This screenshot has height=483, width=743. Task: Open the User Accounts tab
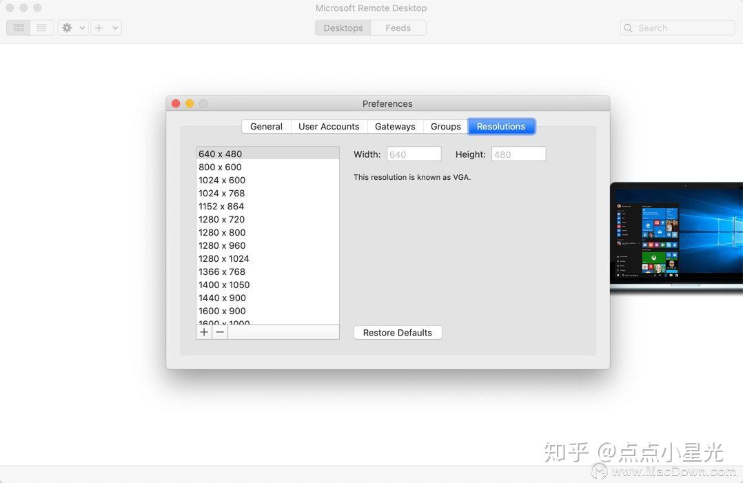(x=329, y=126)
